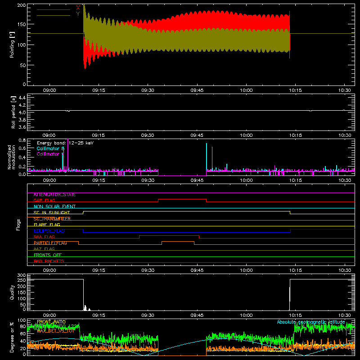The width and height of the screenshot is (360, 360).
Task: Click the SC_TRANSMITTER flag label
Action: (52, 219)
